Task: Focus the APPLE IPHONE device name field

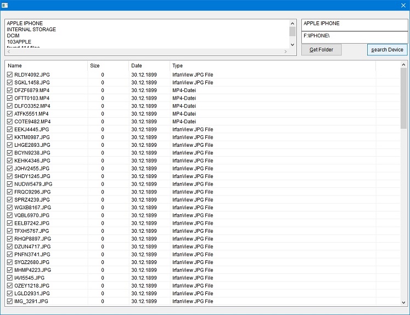Action: pos(355,25)
